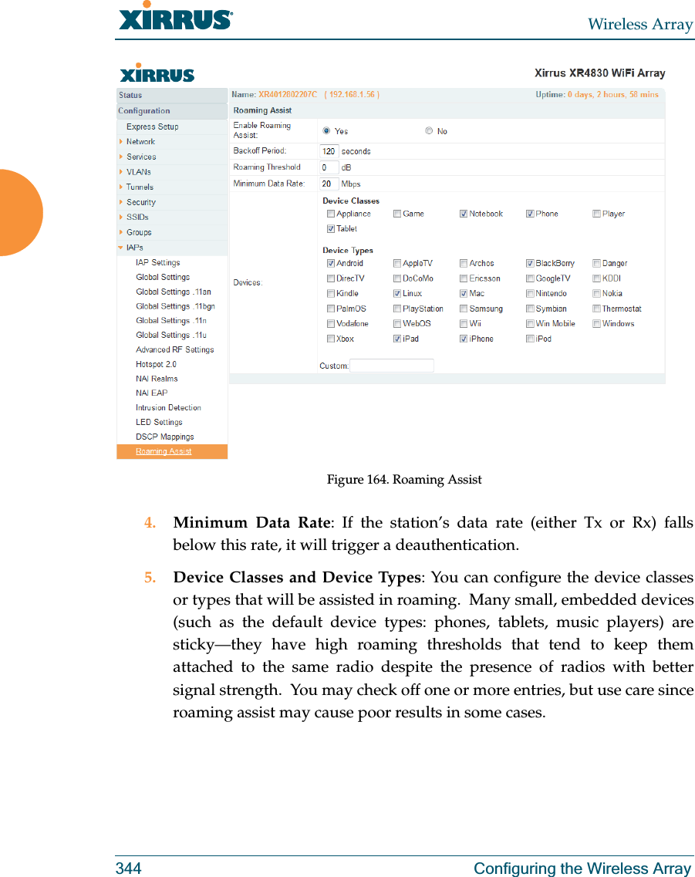The width and height of the screenshot is (695, 877).
Task: Open NAI Realms page
Action: click(157, 379)
